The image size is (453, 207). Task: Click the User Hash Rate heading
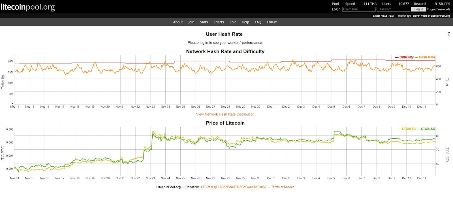(x=224, y=34)
